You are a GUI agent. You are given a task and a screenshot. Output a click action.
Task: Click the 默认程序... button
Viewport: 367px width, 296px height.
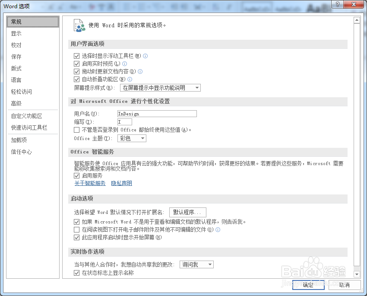(x=188, y=213)
